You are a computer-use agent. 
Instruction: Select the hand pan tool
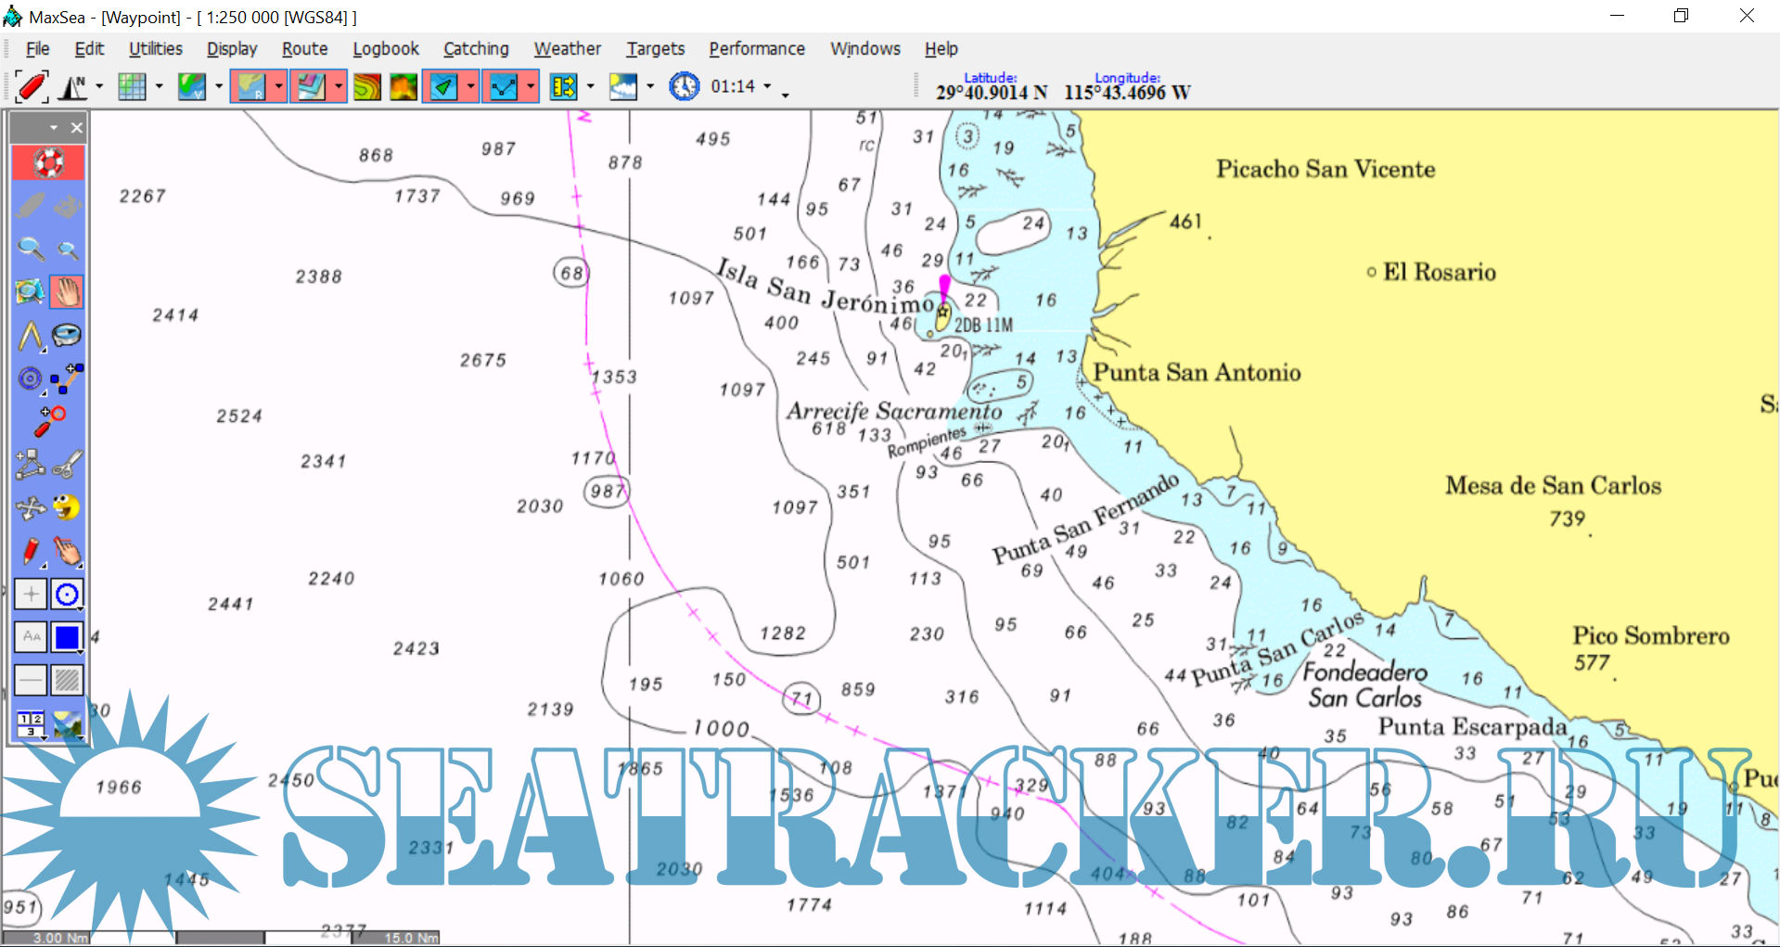(x=67, y=292)
